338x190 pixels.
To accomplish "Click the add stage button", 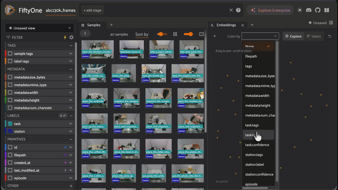I will tap(92, 10).
